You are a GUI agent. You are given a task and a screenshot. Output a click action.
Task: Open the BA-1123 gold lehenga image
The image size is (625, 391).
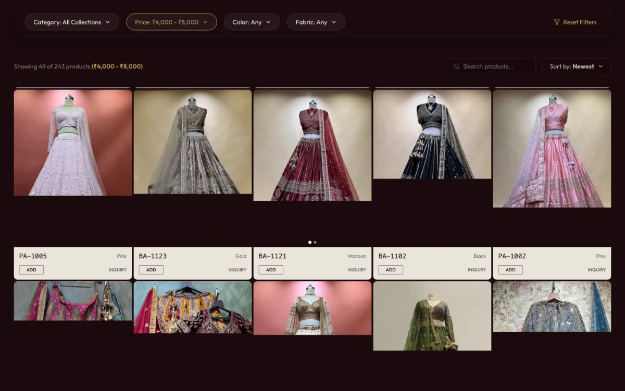pos(193,142)
